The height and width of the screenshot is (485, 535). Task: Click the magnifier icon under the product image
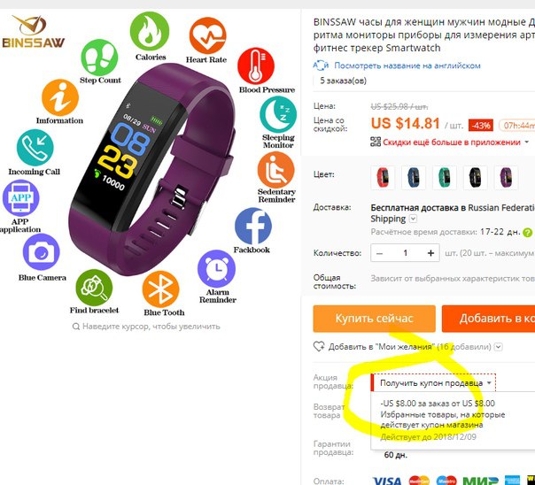click(x=76, y=327)
